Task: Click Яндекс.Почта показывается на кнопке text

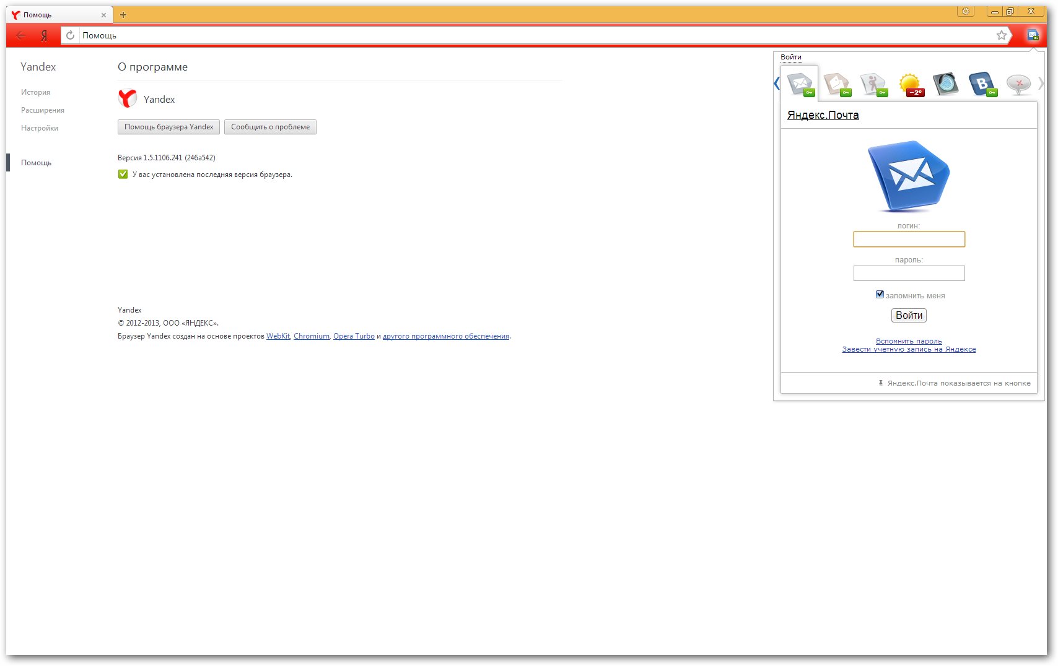Action: 959,383
